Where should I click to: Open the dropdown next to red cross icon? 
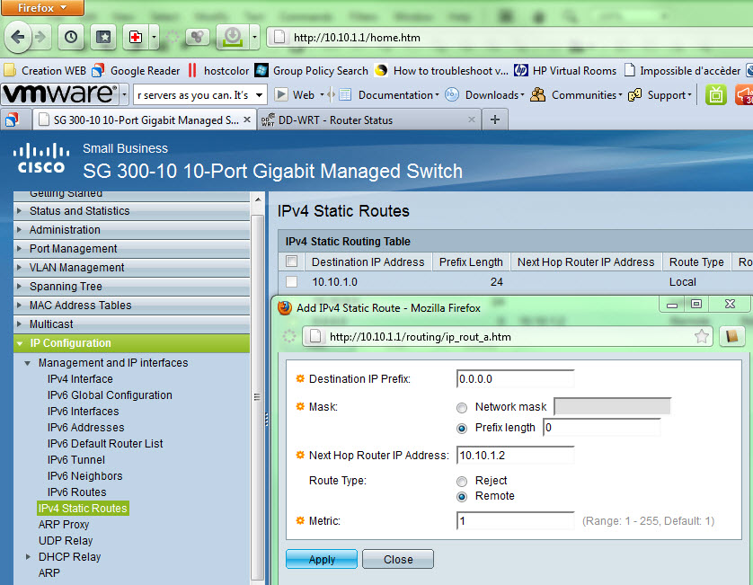154,37
